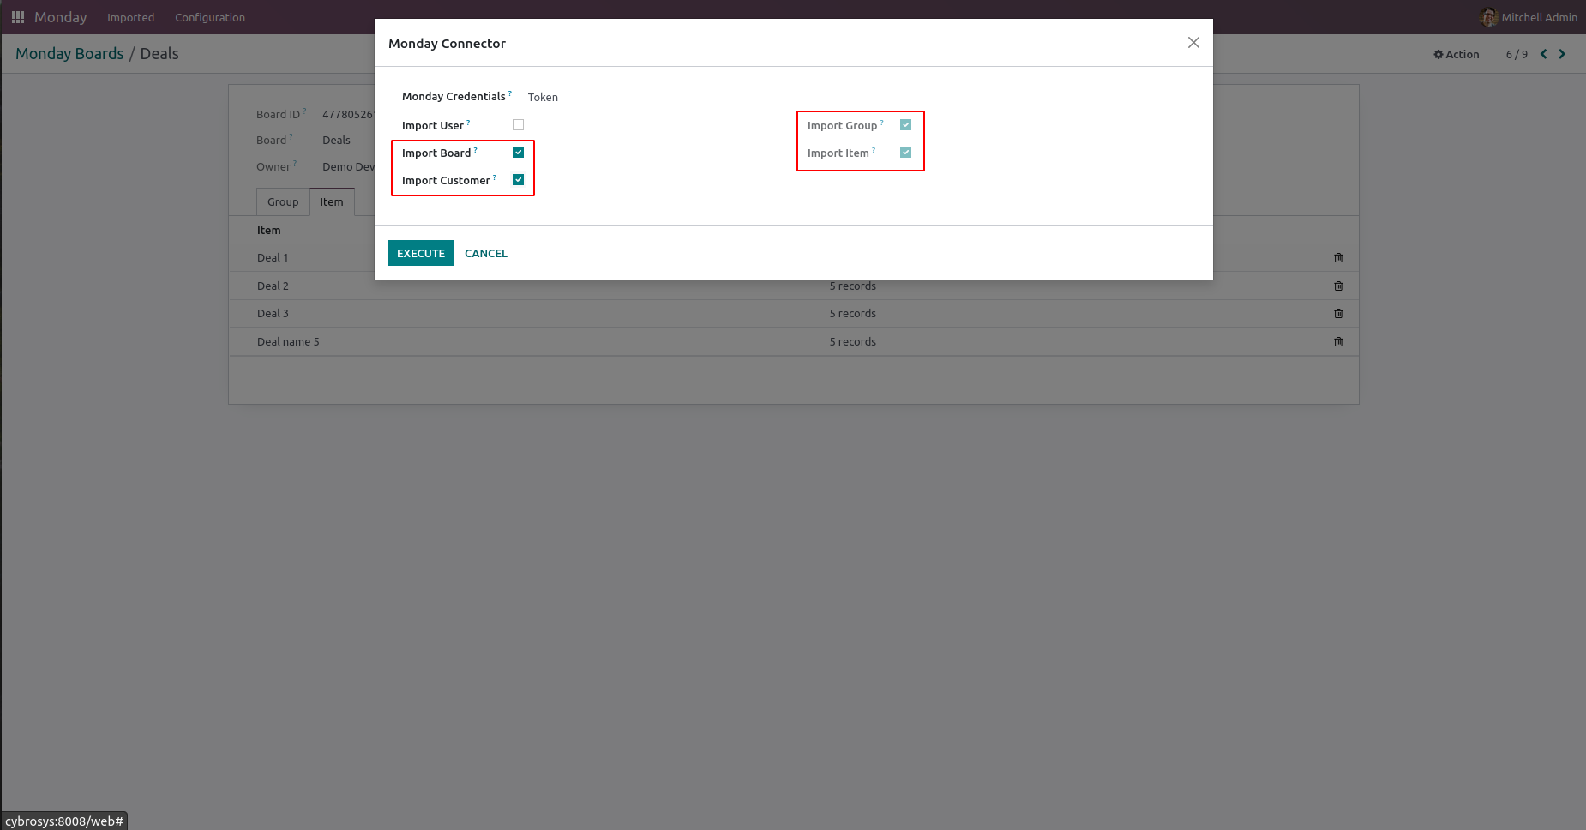Open the Configuration menu
The width and height of the screenshot is (1586, 830).
coord(210,17)
